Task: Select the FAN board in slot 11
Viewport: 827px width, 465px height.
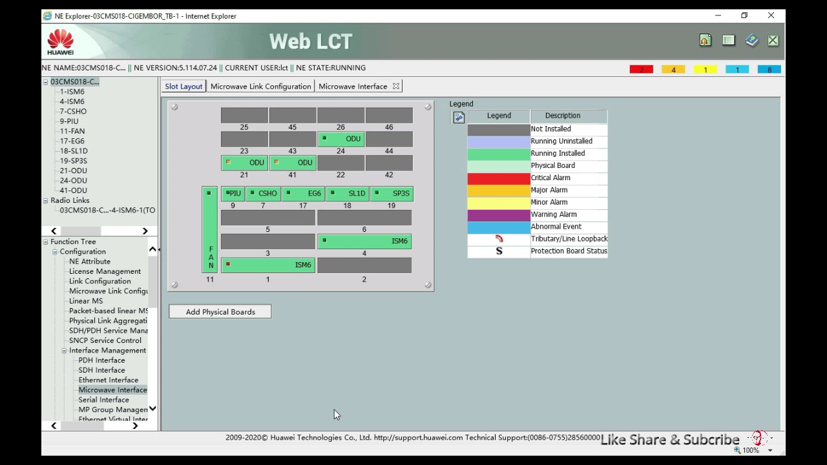Action: point(209,229)
